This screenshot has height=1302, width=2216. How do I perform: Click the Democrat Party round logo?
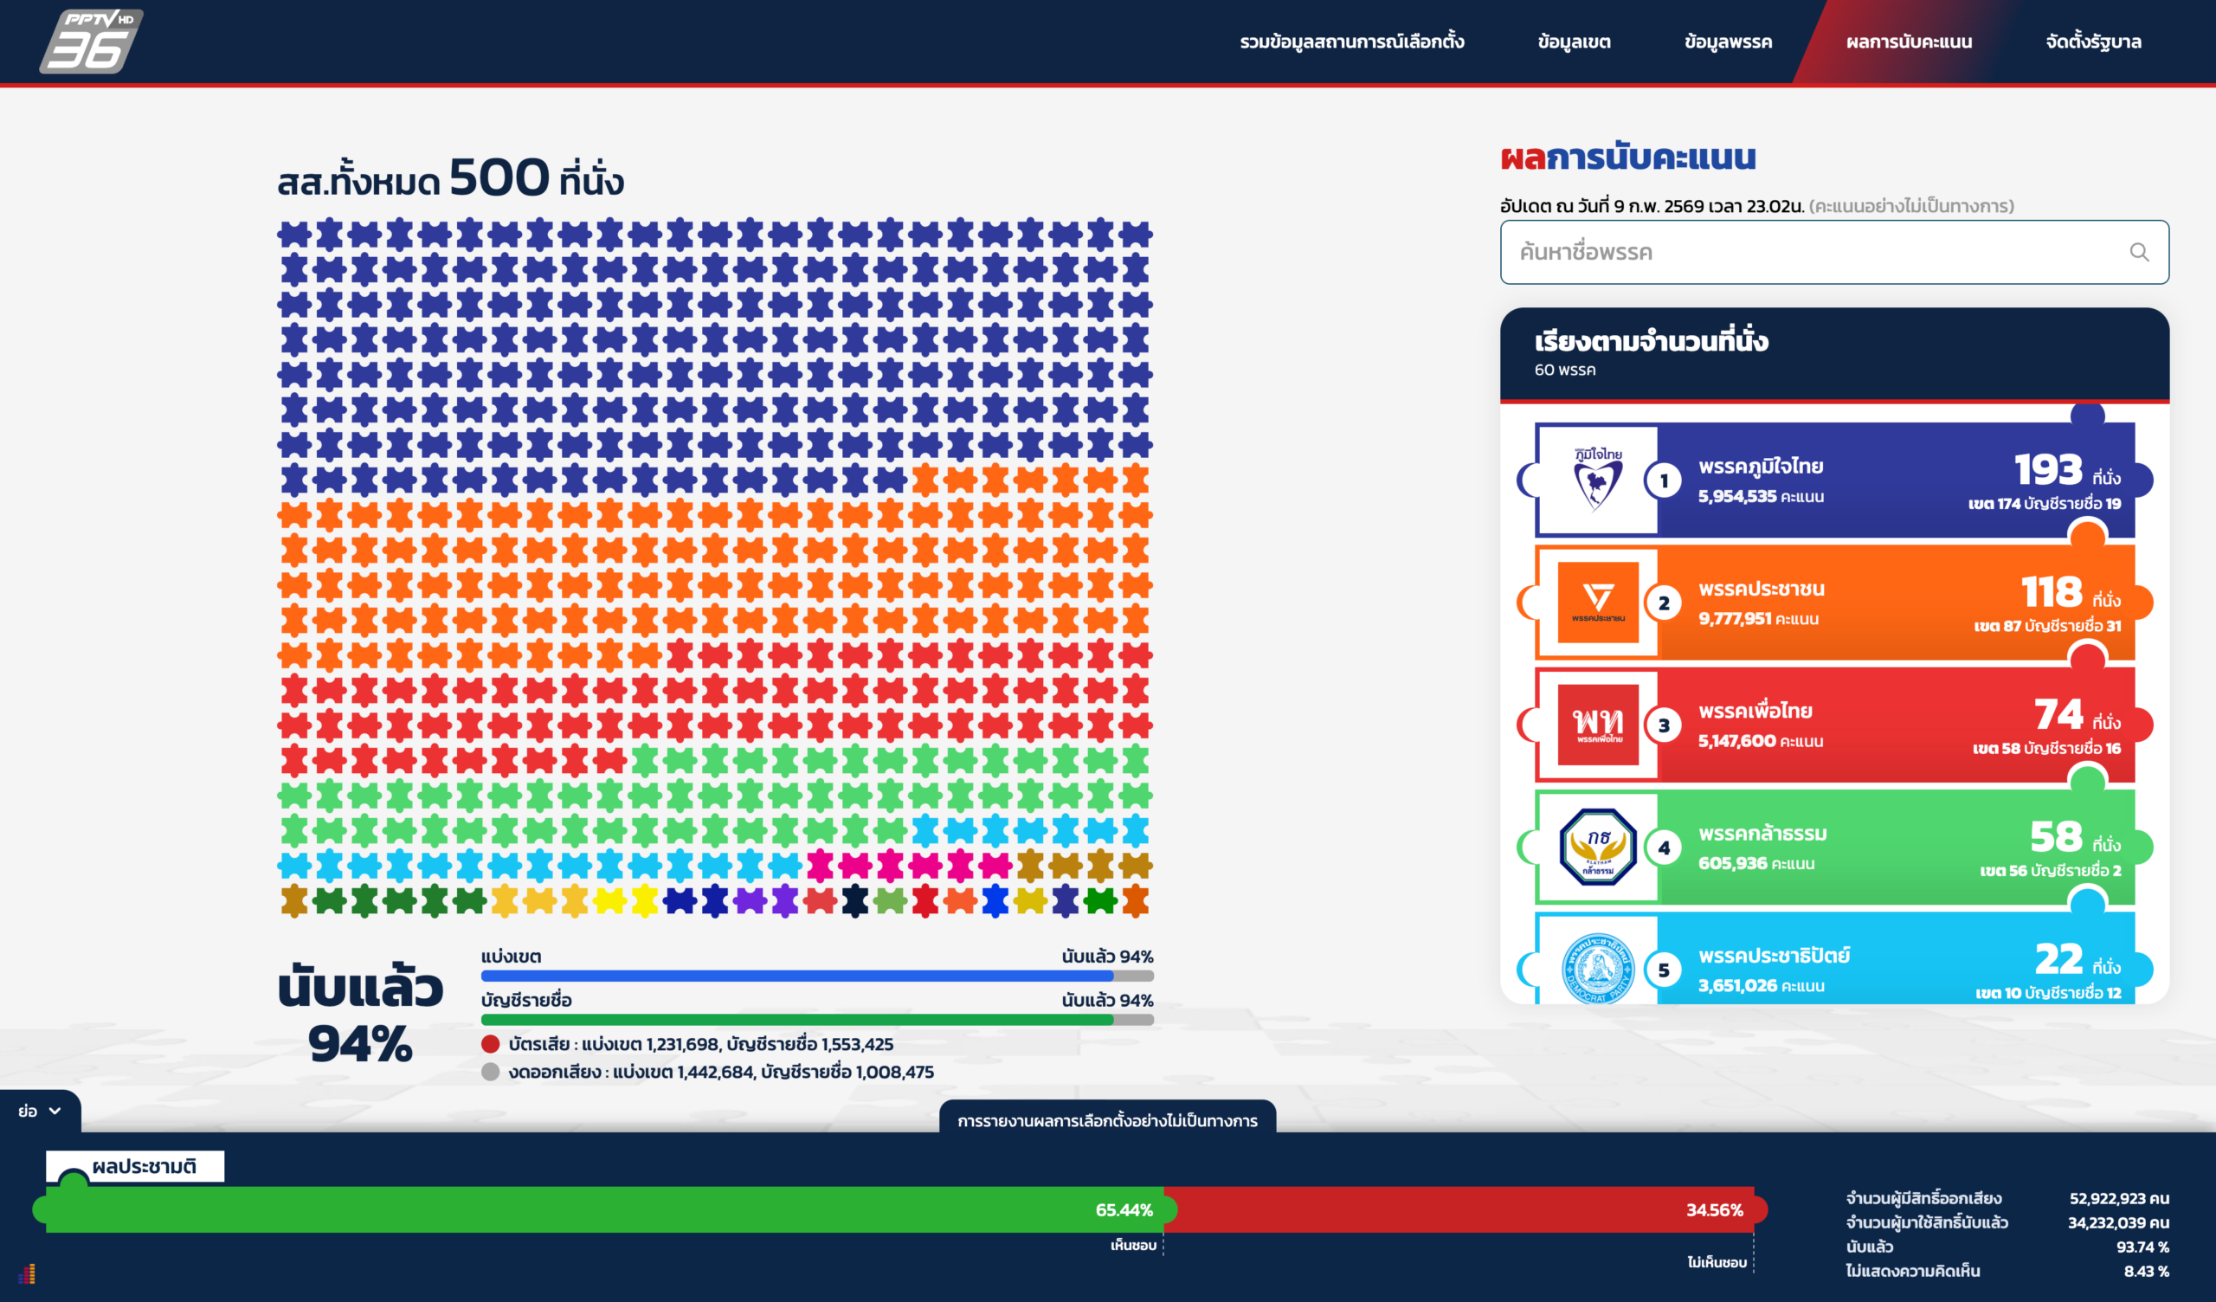click(1598, 968)
